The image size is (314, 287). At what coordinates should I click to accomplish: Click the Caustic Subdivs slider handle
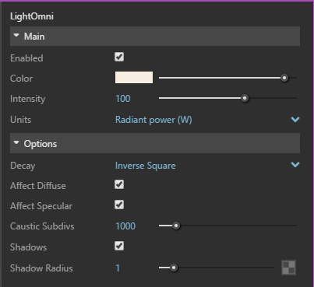click(x=176, y=226)
